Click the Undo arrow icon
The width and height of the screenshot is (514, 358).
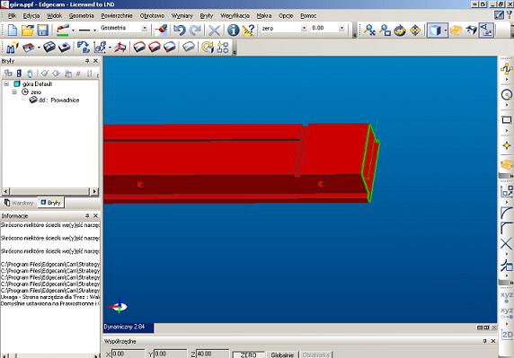coord(180,30)
